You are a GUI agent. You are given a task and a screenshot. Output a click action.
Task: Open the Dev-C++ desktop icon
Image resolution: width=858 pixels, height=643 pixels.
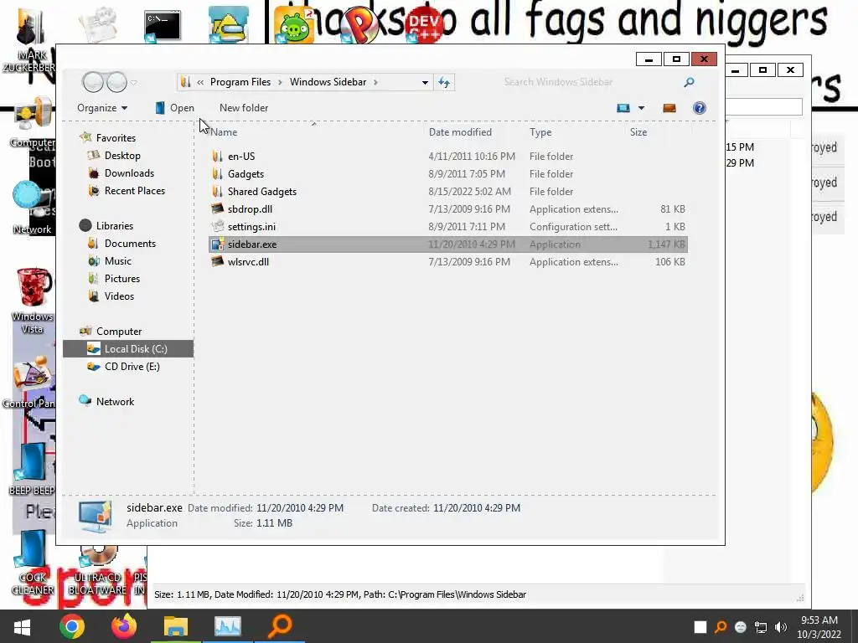425,24
